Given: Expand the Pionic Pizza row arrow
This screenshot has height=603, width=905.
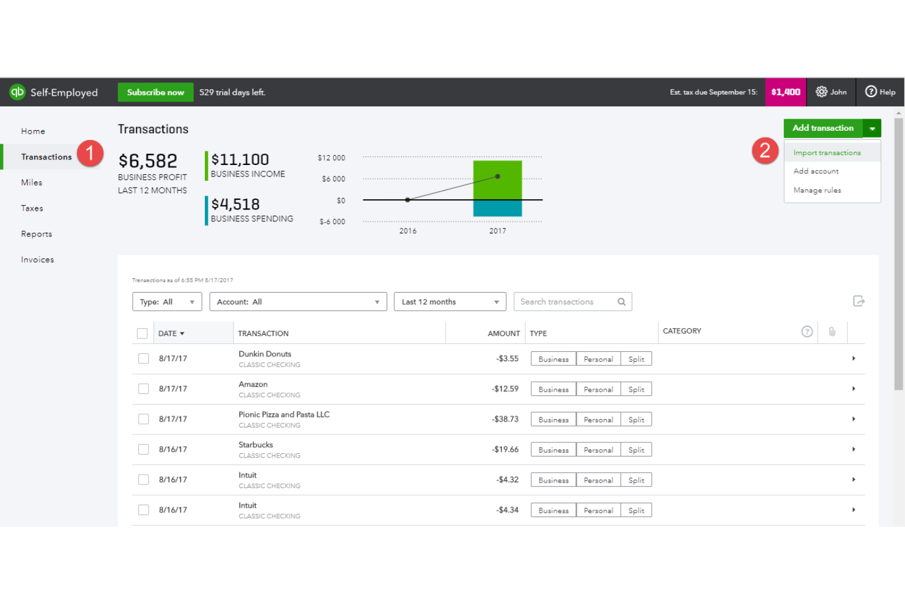Looking at the screenshot, I should tap(854, 419).
